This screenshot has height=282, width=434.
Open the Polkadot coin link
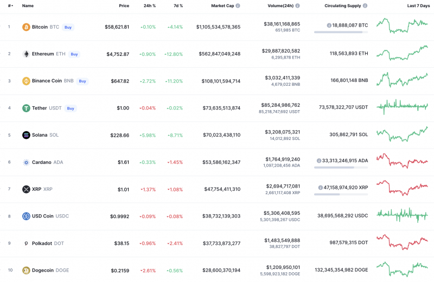(x=42, y=243)
